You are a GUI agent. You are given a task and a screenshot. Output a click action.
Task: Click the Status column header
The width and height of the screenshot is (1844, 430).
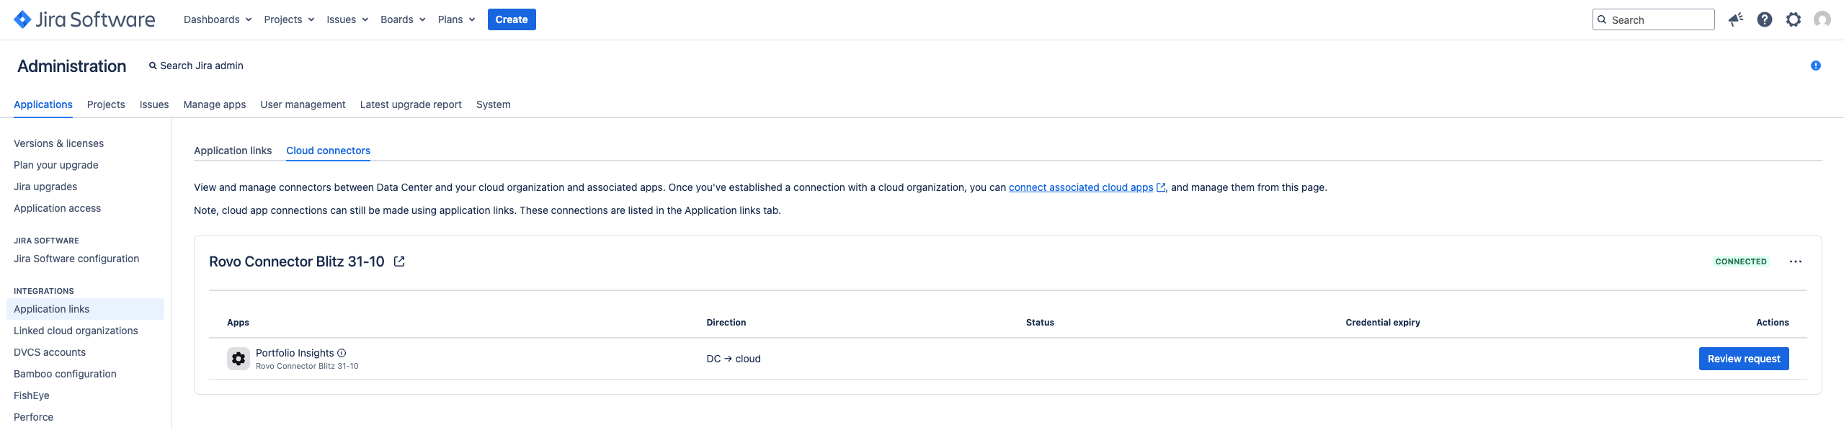(1040, 323)
